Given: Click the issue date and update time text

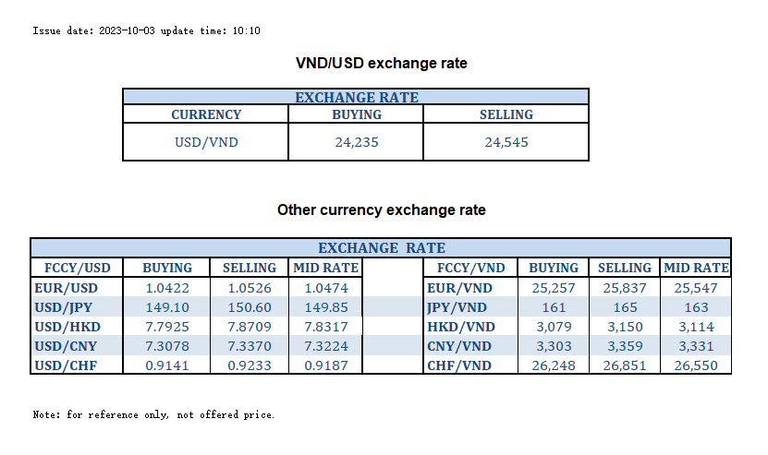Looking at the screenshot, I should tap(147, 31).
